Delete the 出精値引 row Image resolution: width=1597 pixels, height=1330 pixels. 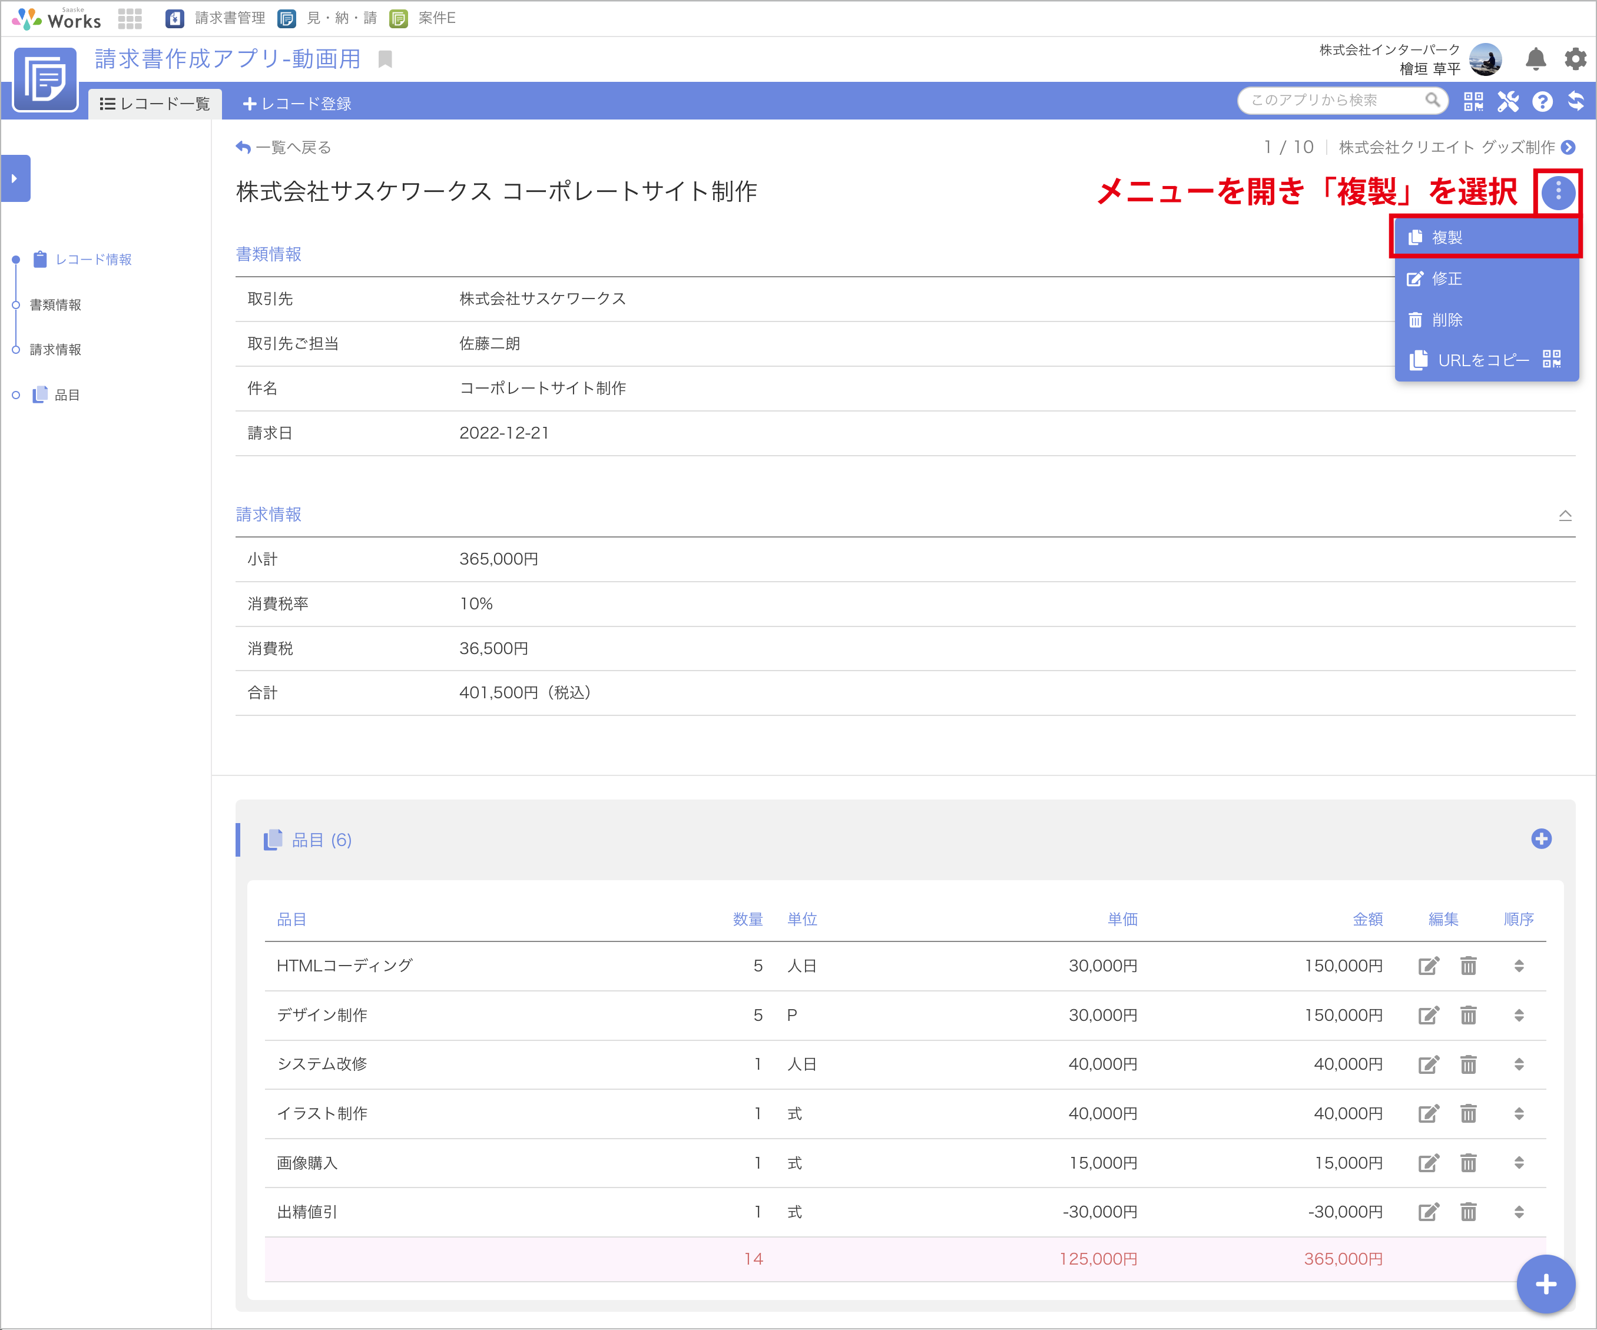pyautogui.click(x=1469, y=1212)
